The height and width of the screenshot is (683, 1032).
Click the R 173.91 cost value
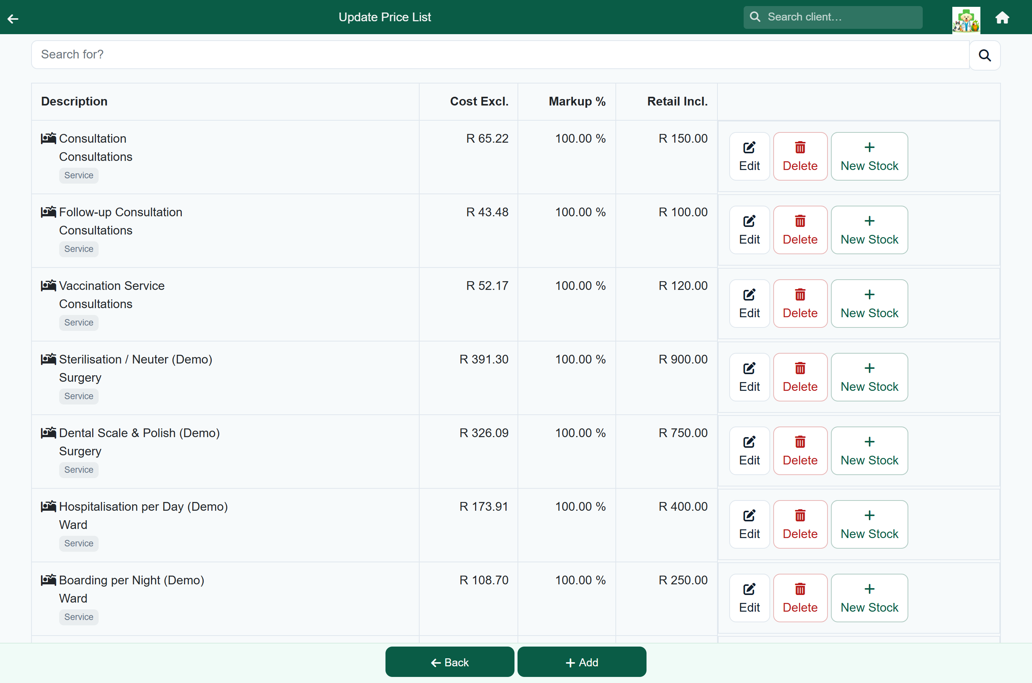click(x=484, y=507)
